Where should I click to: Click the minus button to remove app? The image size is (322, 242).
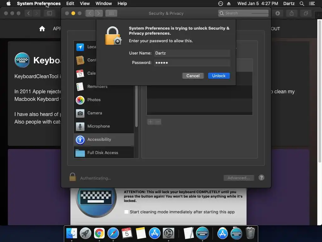point(158,122)
